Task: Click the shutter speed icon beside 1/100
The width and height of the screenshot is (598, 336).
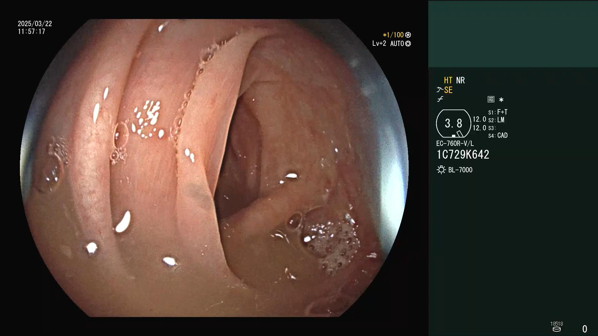Action: click(408, 35)
